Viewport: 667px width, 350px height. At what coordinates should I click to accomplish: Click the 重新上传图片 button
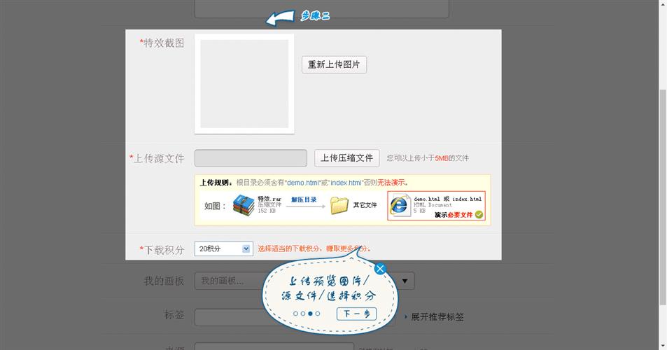(x=334, y=64)
